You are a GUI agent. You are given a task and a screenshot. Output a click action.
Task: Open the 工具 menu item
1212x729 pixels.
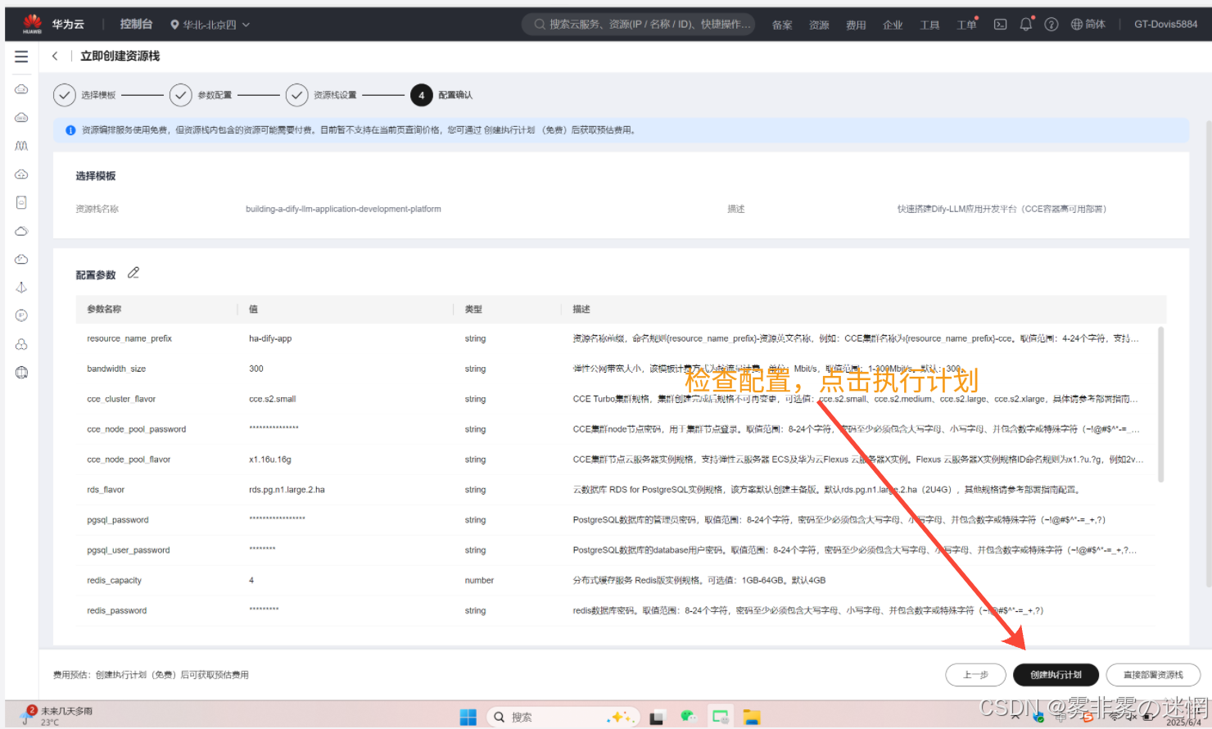click(x=929, y=25)
